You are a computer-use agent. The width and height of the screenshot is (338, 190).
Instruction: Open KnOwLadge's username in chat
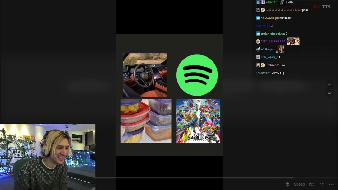(269, 18)
